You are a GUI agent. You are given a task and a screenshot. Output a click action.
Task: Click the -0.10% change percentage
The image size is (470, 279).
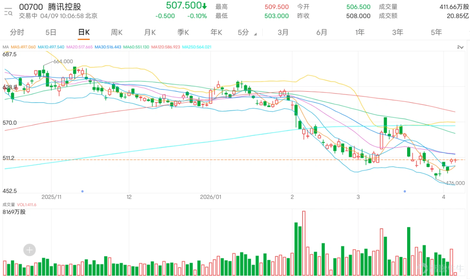click(x=197, y=16)
